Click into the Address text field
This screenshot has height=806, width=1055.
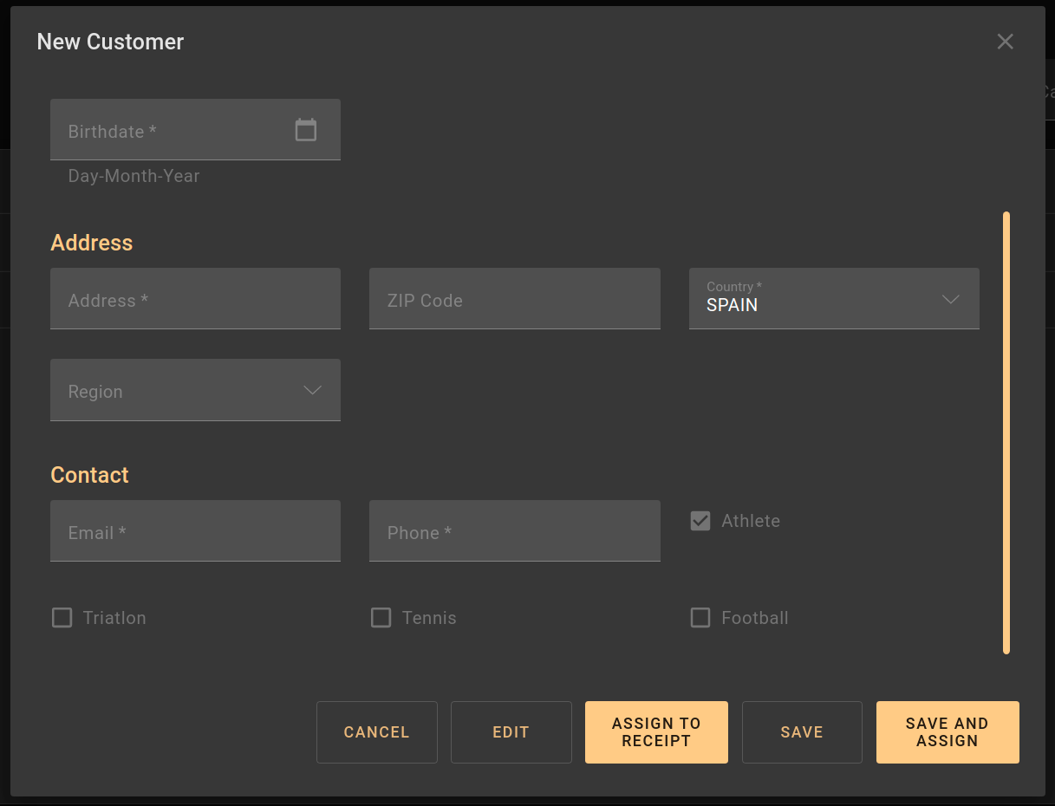point(195,300)
